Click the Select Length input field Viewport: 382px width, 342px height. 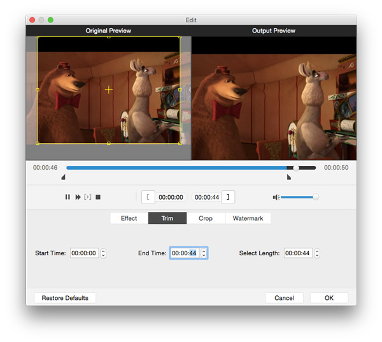[298, 253]
